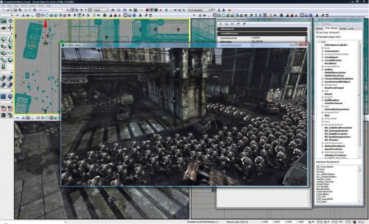Create a new level with New icon

tap(3, 10)
